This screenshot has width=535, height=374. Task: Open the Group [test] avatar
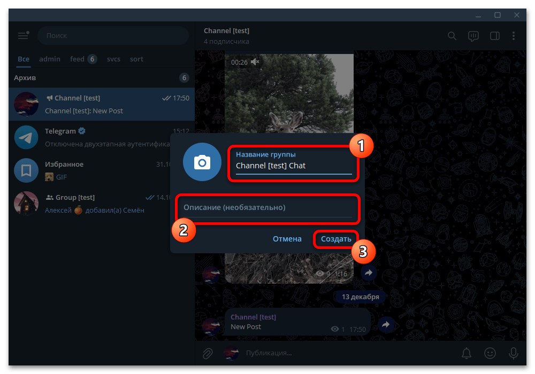click(26, 204)
